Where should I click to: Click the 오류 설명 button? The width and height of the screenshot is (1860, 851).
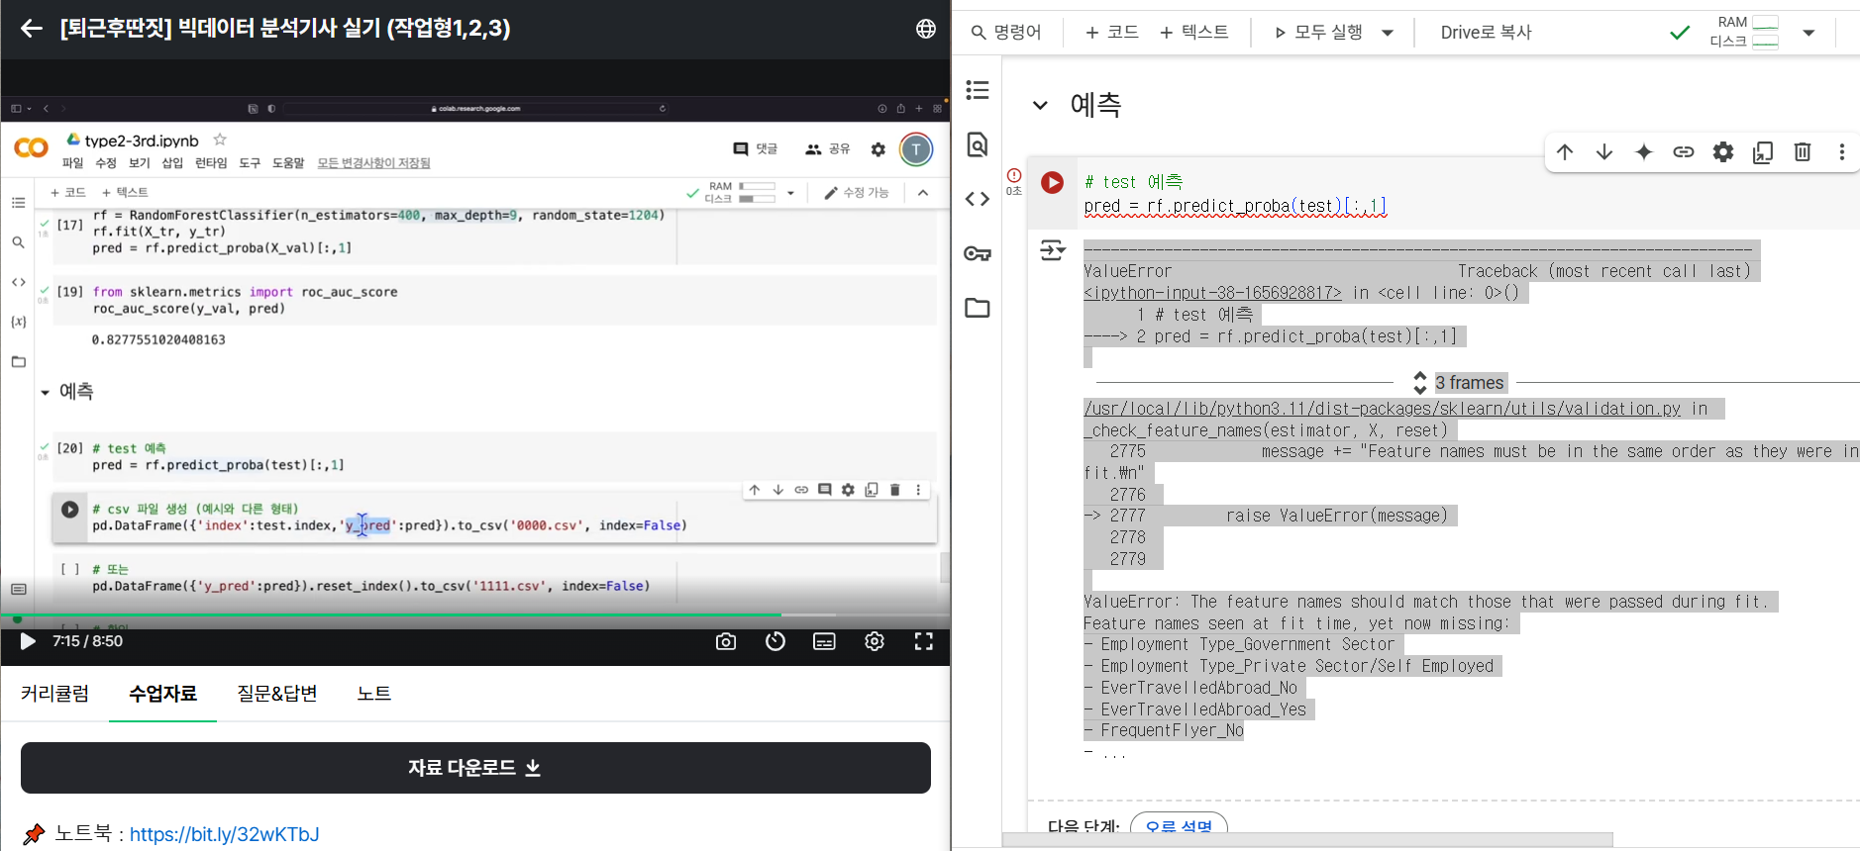point(1179,826)
